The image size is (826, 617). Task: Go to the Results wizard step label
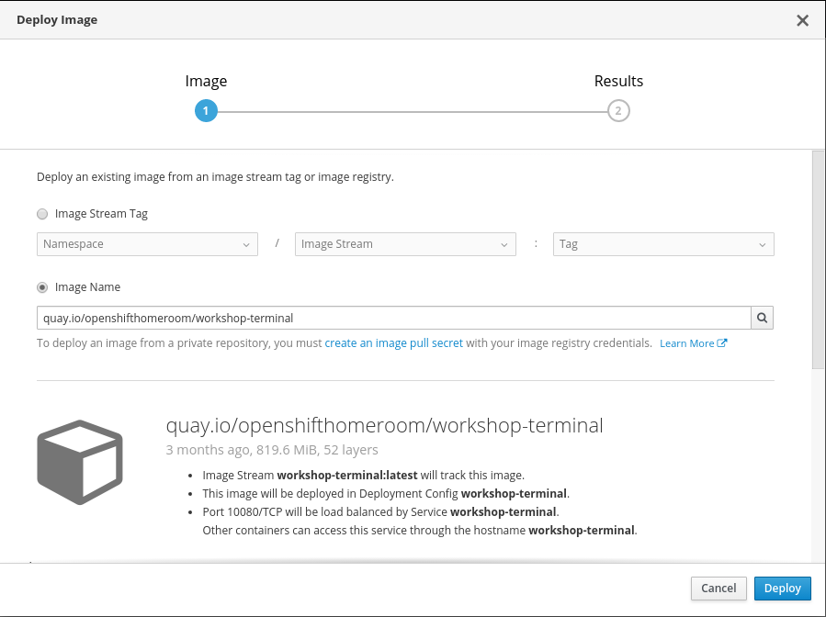pos(618,81)
